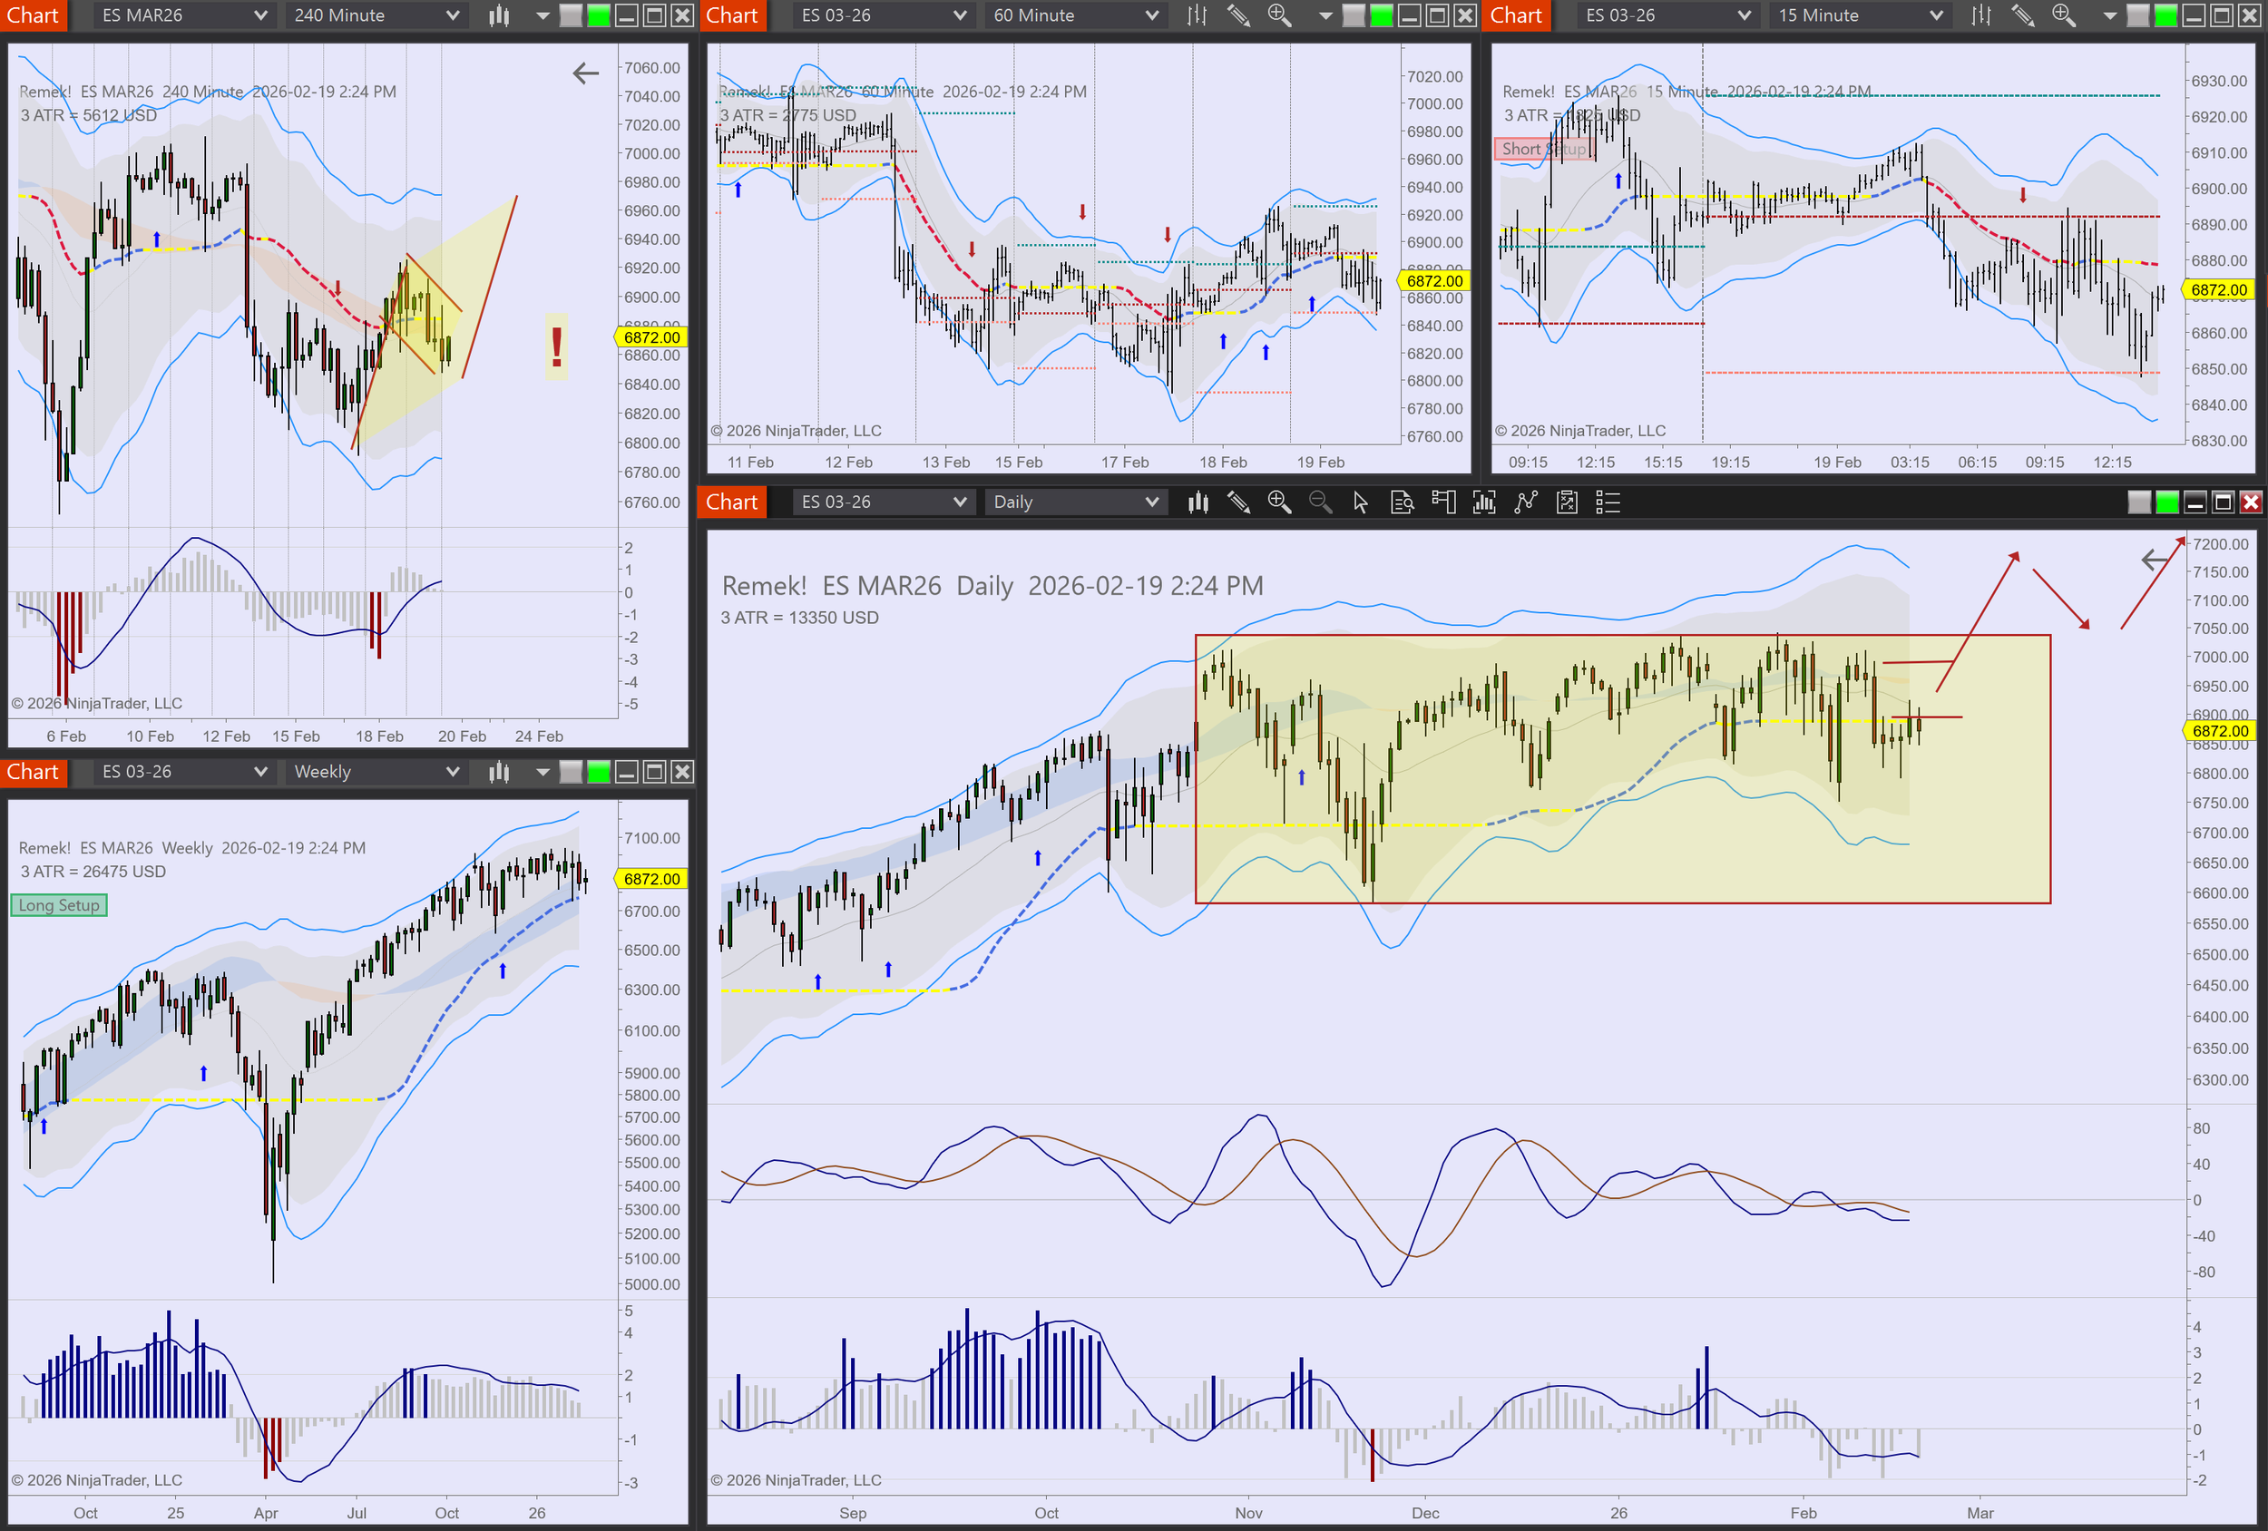Open Data Box icon in Daily chart
This screenshot has width=2268, height=1531.
point(1402,502)
